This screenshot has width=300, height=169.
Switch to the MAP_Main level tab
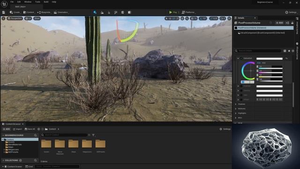[20, 7]
